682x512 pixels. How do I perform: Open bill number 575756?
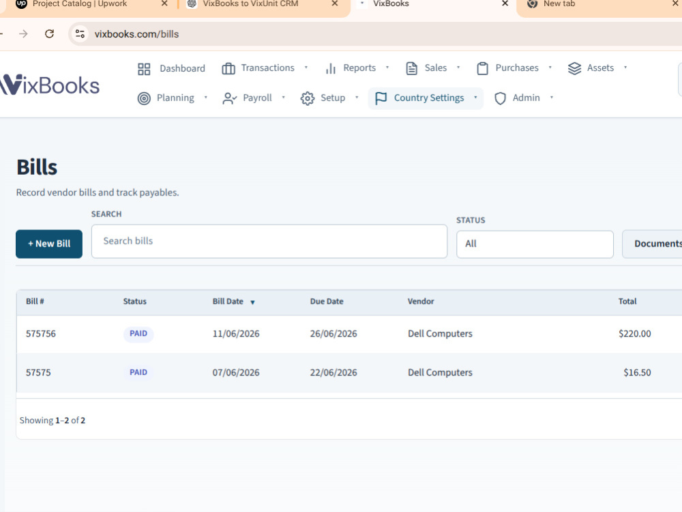pos(41,334)
